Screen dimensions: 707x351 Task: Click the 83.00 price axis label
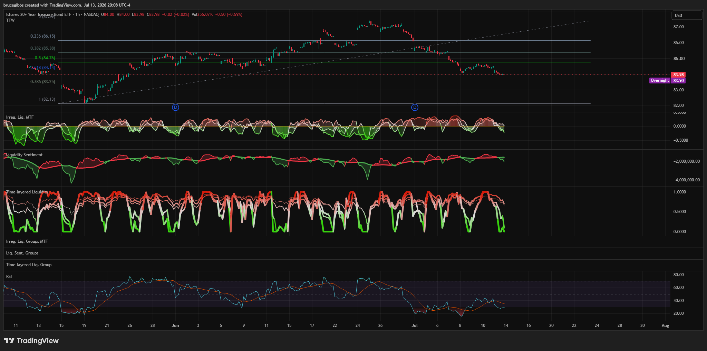[678, 90]
